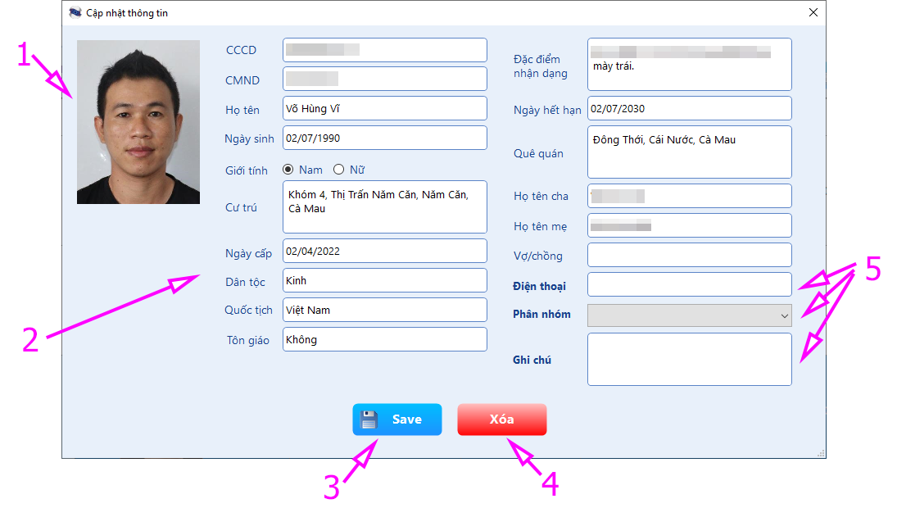Click the floppy disk icon on Save
The image size is (897, 517).
pos(369,419)
